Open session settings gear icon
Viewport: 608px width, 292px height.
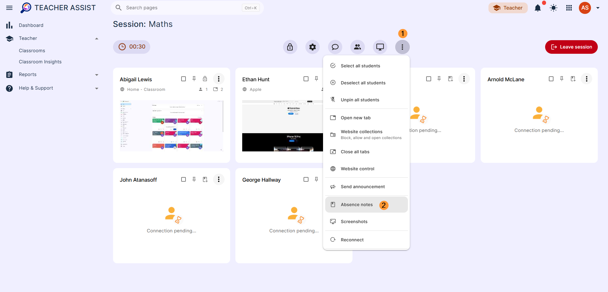pos(313,47)
